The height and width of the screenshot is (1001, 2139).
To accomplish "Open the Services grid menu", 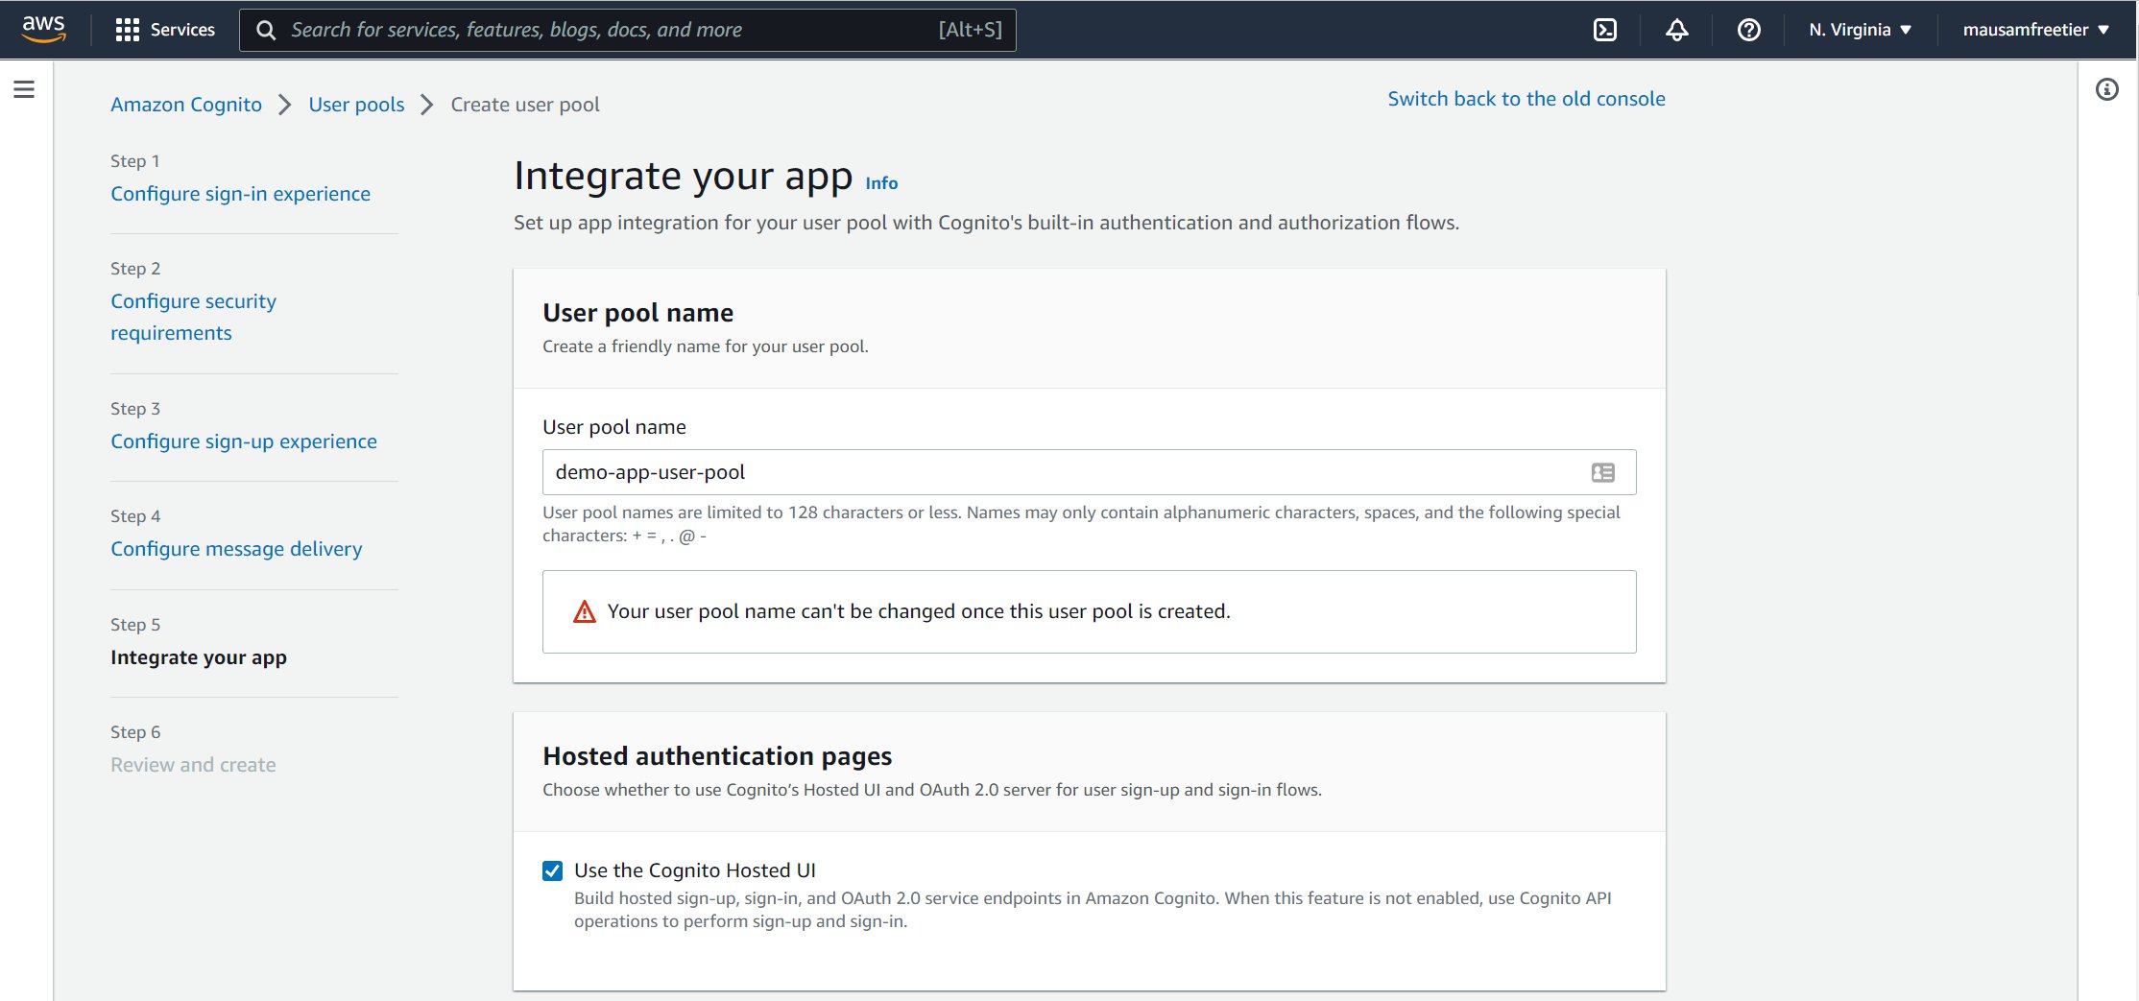I will coord(165,30).
